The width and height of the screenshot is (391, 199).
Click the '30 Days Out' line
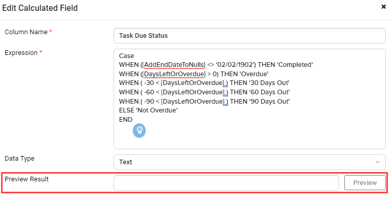204,83
